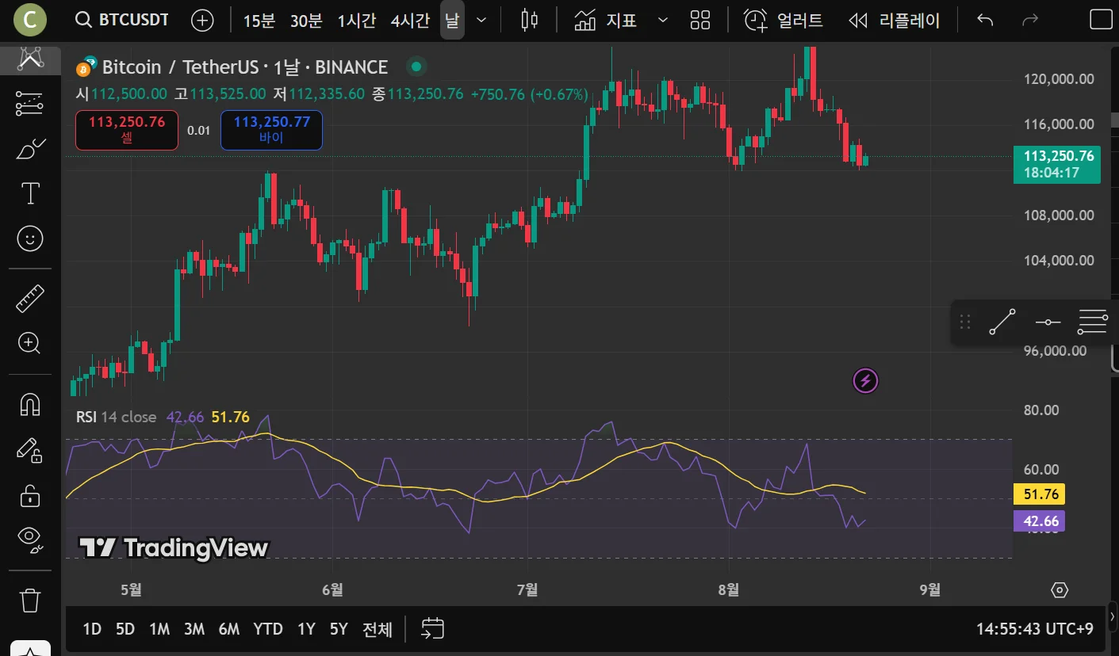The height and width of the screenshot is (656, 1119).
Task: Open chart settings gear near time axis
Action: (1060, 590)
